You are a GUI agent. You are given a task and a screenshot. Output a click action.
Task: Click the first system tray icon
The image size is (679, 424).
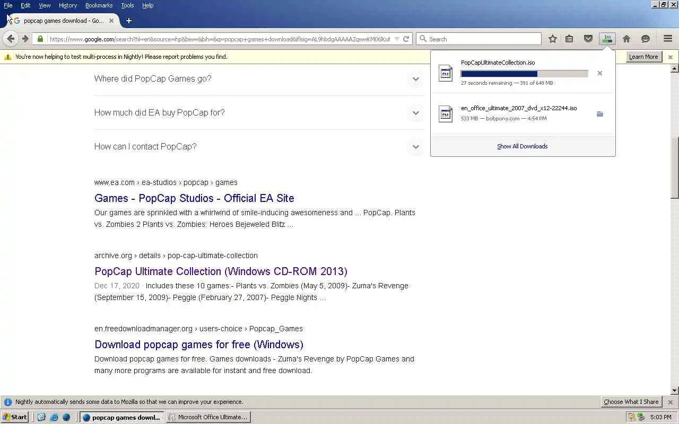(631, 417)
